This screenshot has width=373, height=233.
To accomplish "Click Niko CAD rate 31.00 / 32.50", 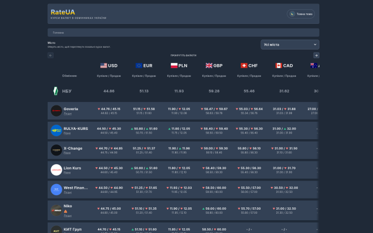I will [x=284, y=209].
